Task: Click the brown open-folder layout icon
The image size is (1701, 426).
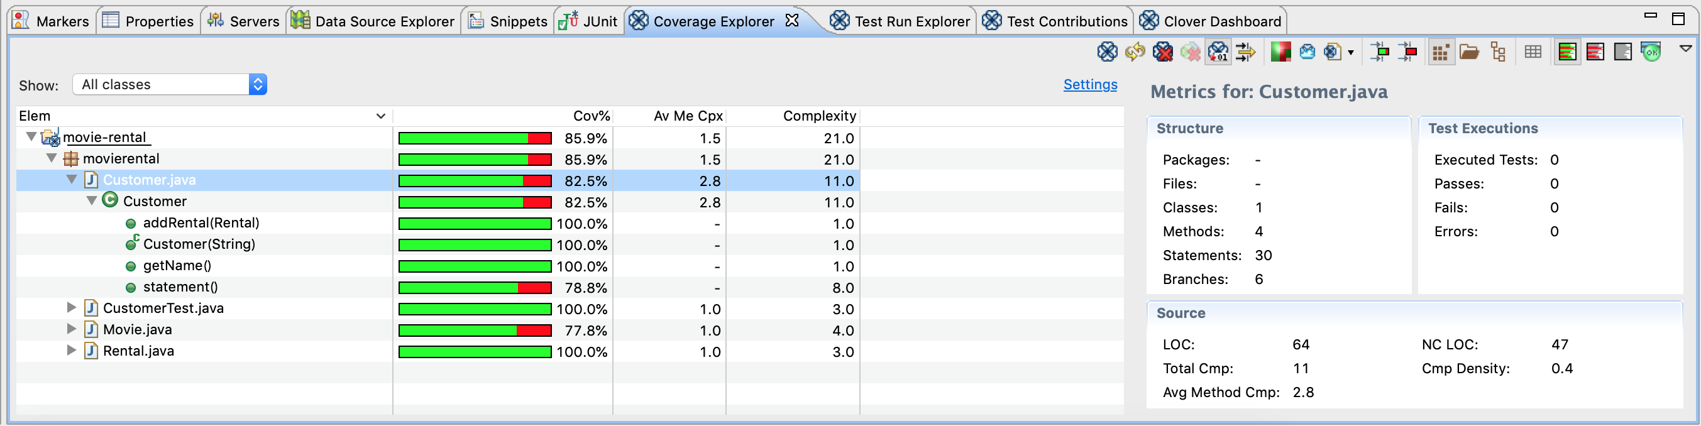Action: [x=1469, y=52]
